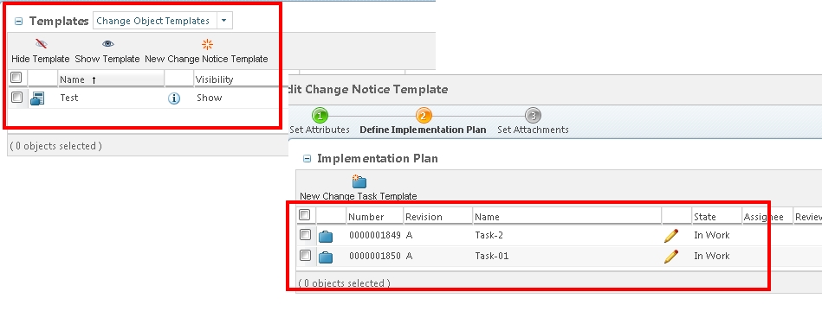Click task number 0000001850
This screenshot has height=311, width=822.
pyautogui.click(x=375, y=256)
